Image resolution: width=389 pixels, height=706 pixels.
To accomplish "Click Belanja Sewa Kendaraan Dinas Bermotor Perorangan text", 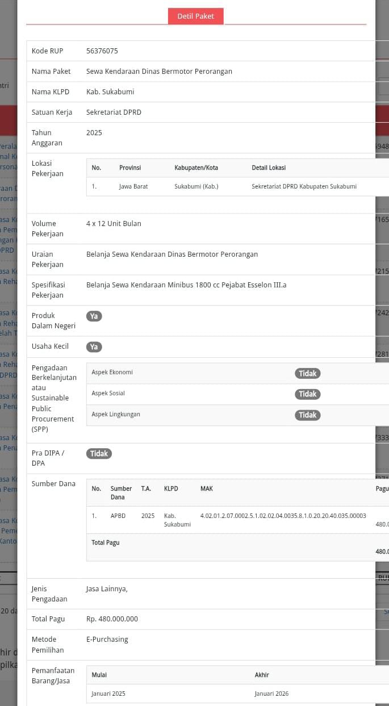I will tap(172, 254).
